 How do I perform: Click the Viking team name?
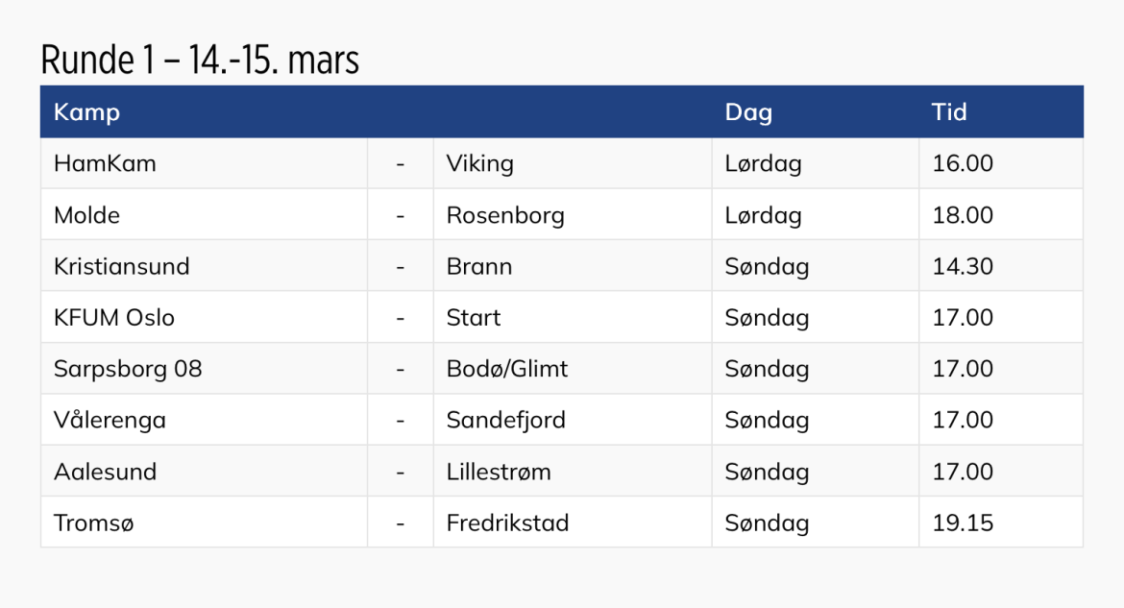pyautogui.click(x=480, y=163)
